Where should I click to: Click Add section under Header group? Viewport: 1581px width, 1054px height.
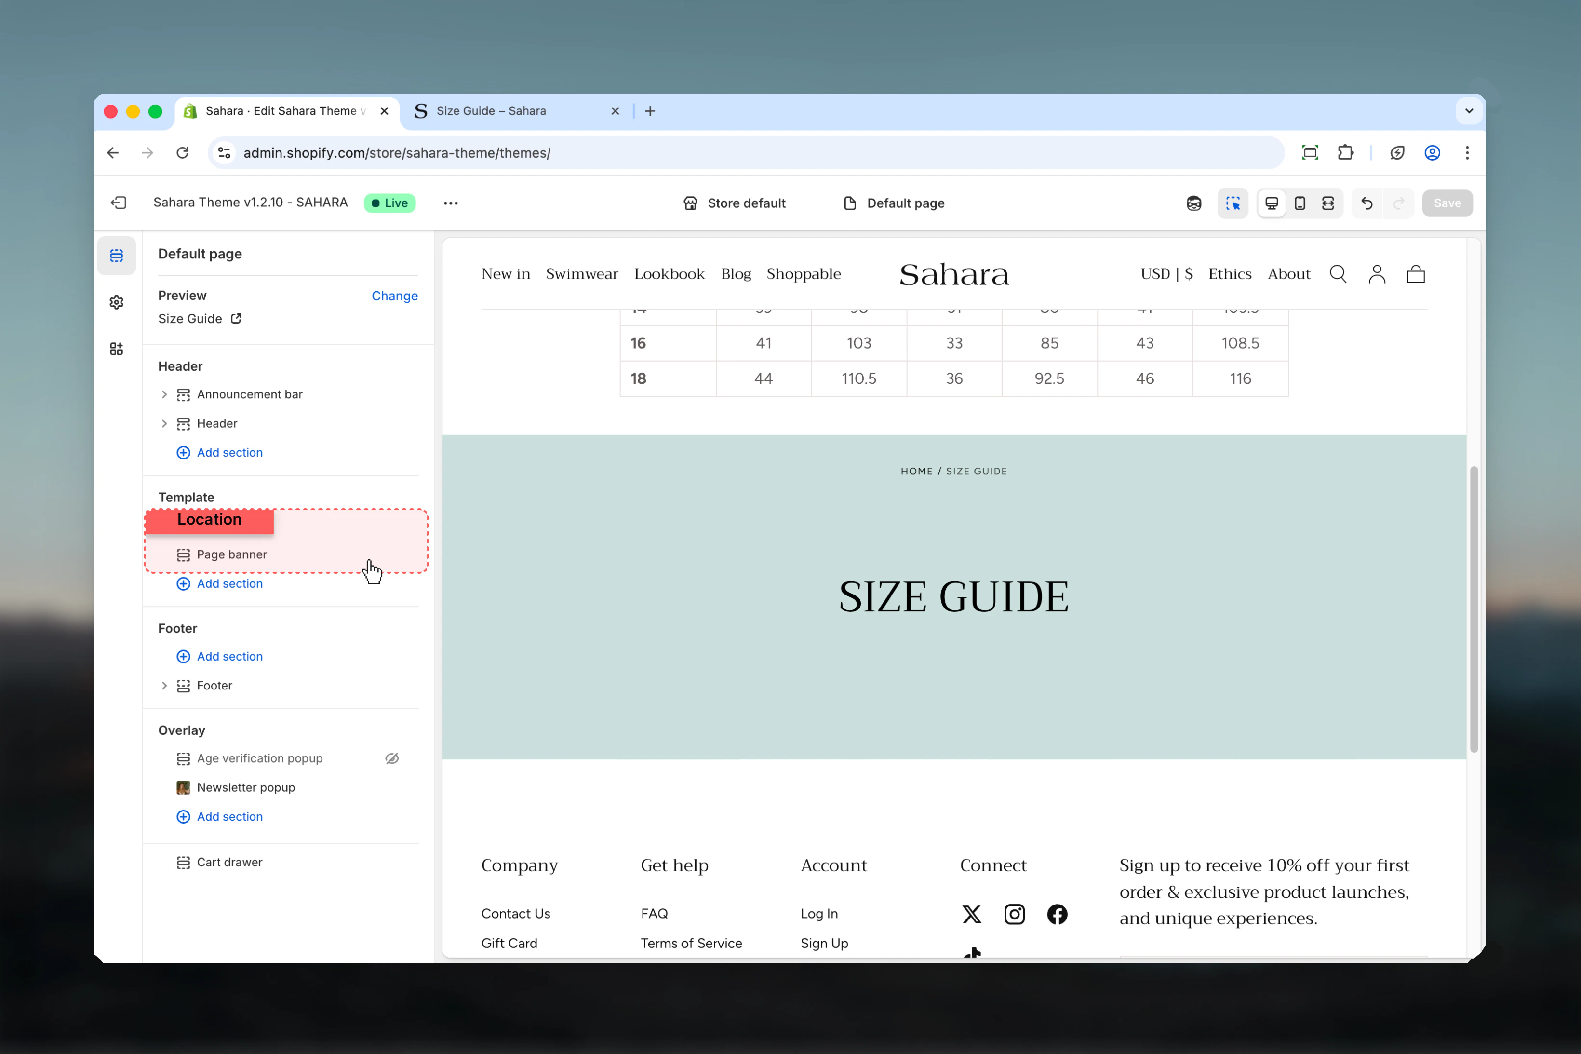[219, 452]
